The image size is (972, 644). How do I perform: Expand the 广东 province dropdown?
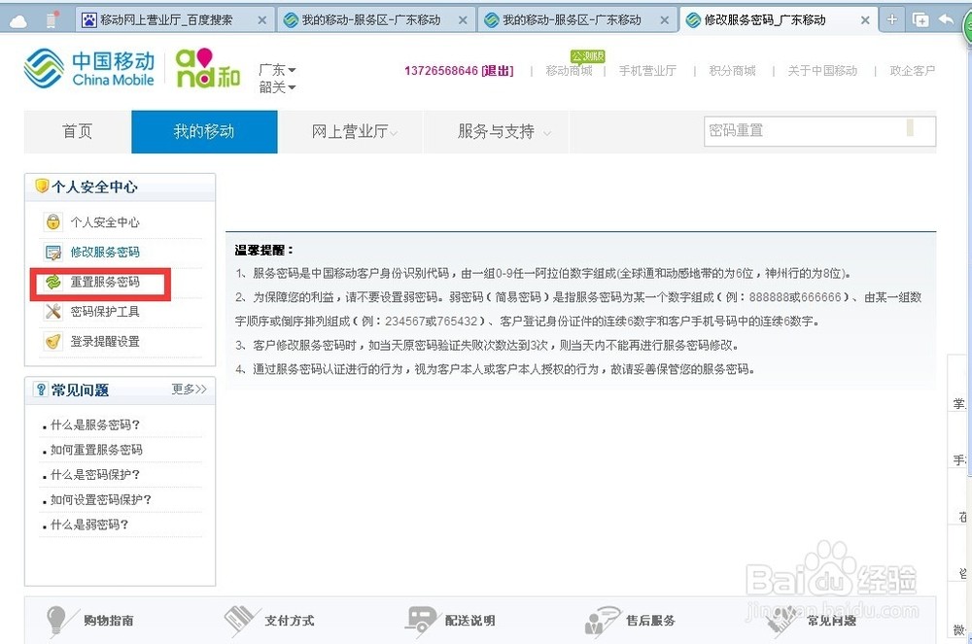tap(277, 70)
